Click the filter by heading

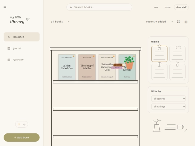coord(156,91)
